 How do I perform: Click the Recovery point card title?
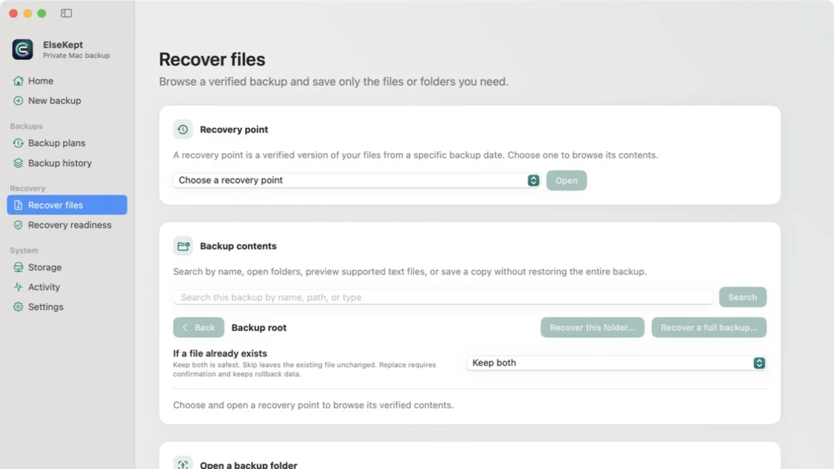pos(234,130)
